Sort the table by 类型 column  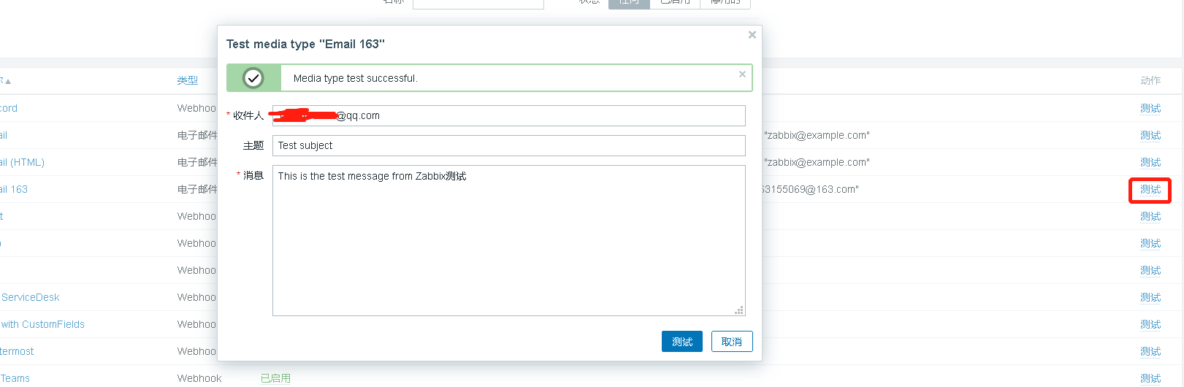187,80
